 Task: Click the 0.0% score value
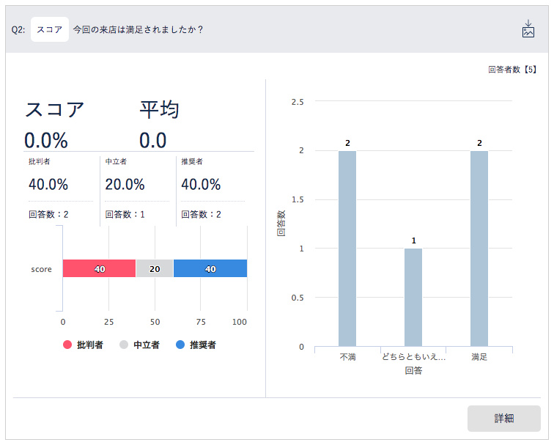pos(46,140)
